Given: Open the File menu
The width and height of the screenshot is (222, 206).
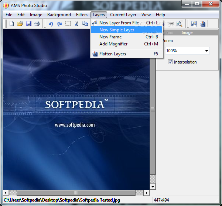Looking at the screenshot, I should [x=9, y=15].
